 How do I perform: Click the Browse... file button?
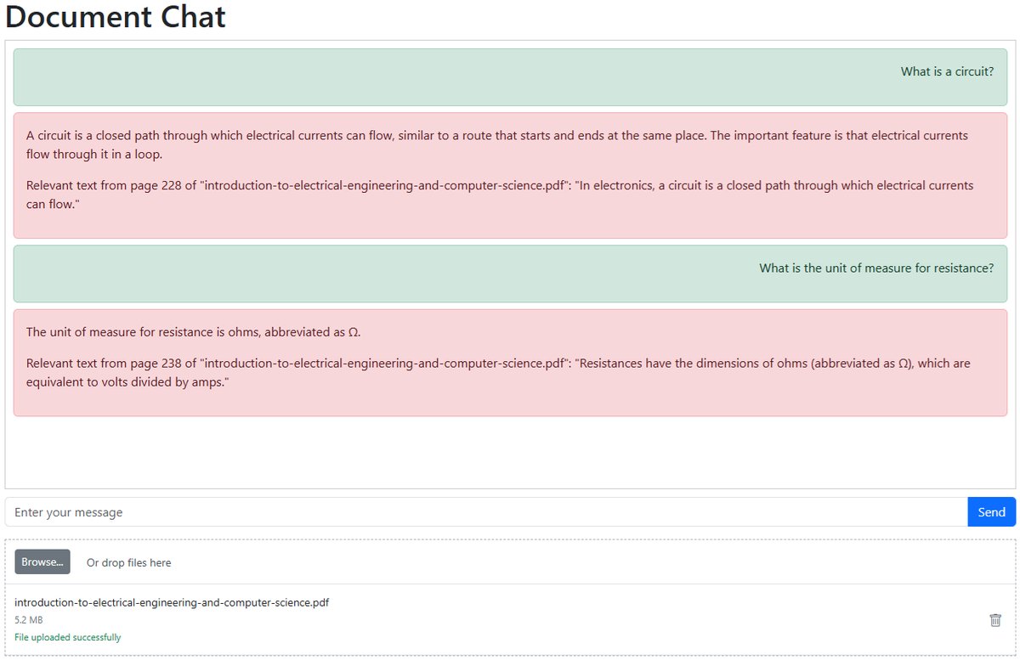point(42,562)
